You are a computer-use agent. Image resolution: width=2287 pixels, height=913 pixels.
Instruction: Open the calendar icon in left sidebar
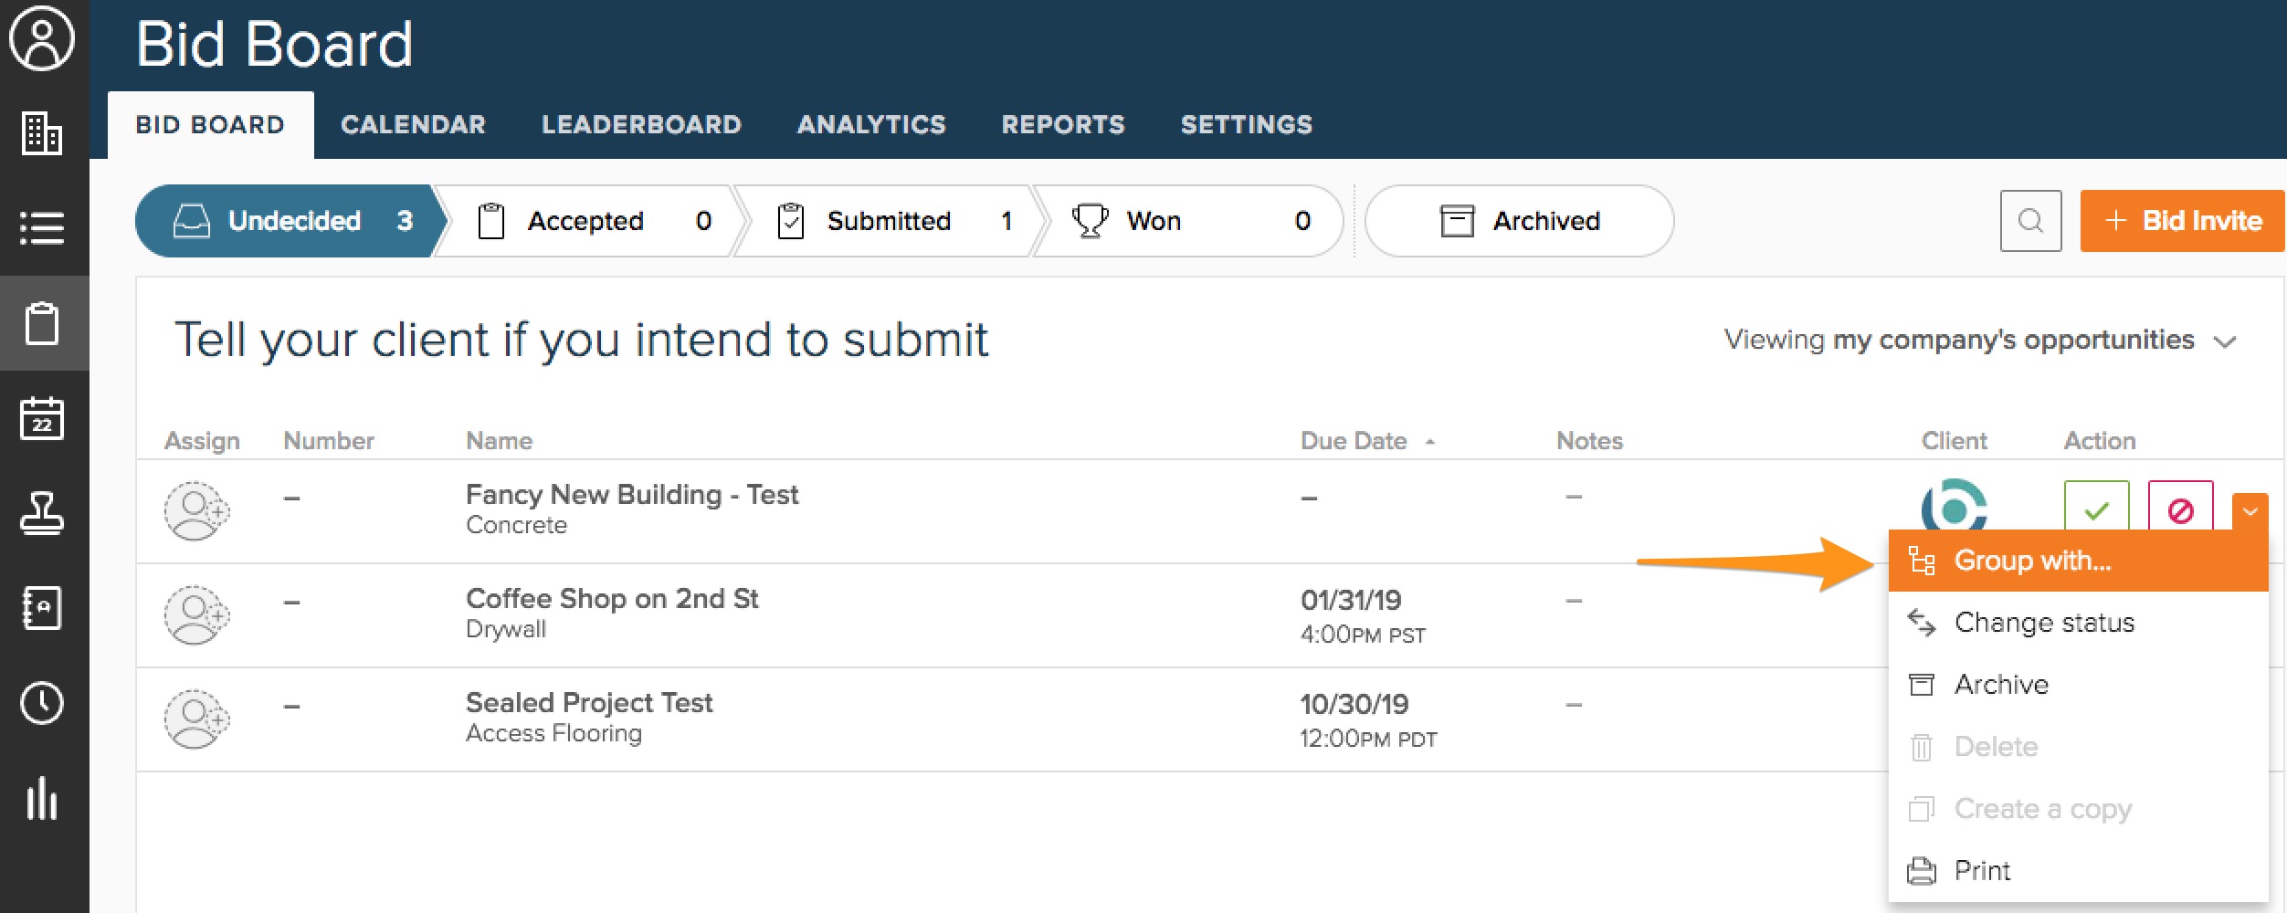[41, 418]
